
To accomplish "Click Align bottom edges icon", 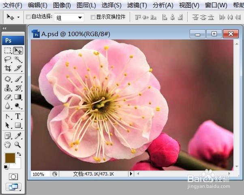I will click(x=153, y=17).
